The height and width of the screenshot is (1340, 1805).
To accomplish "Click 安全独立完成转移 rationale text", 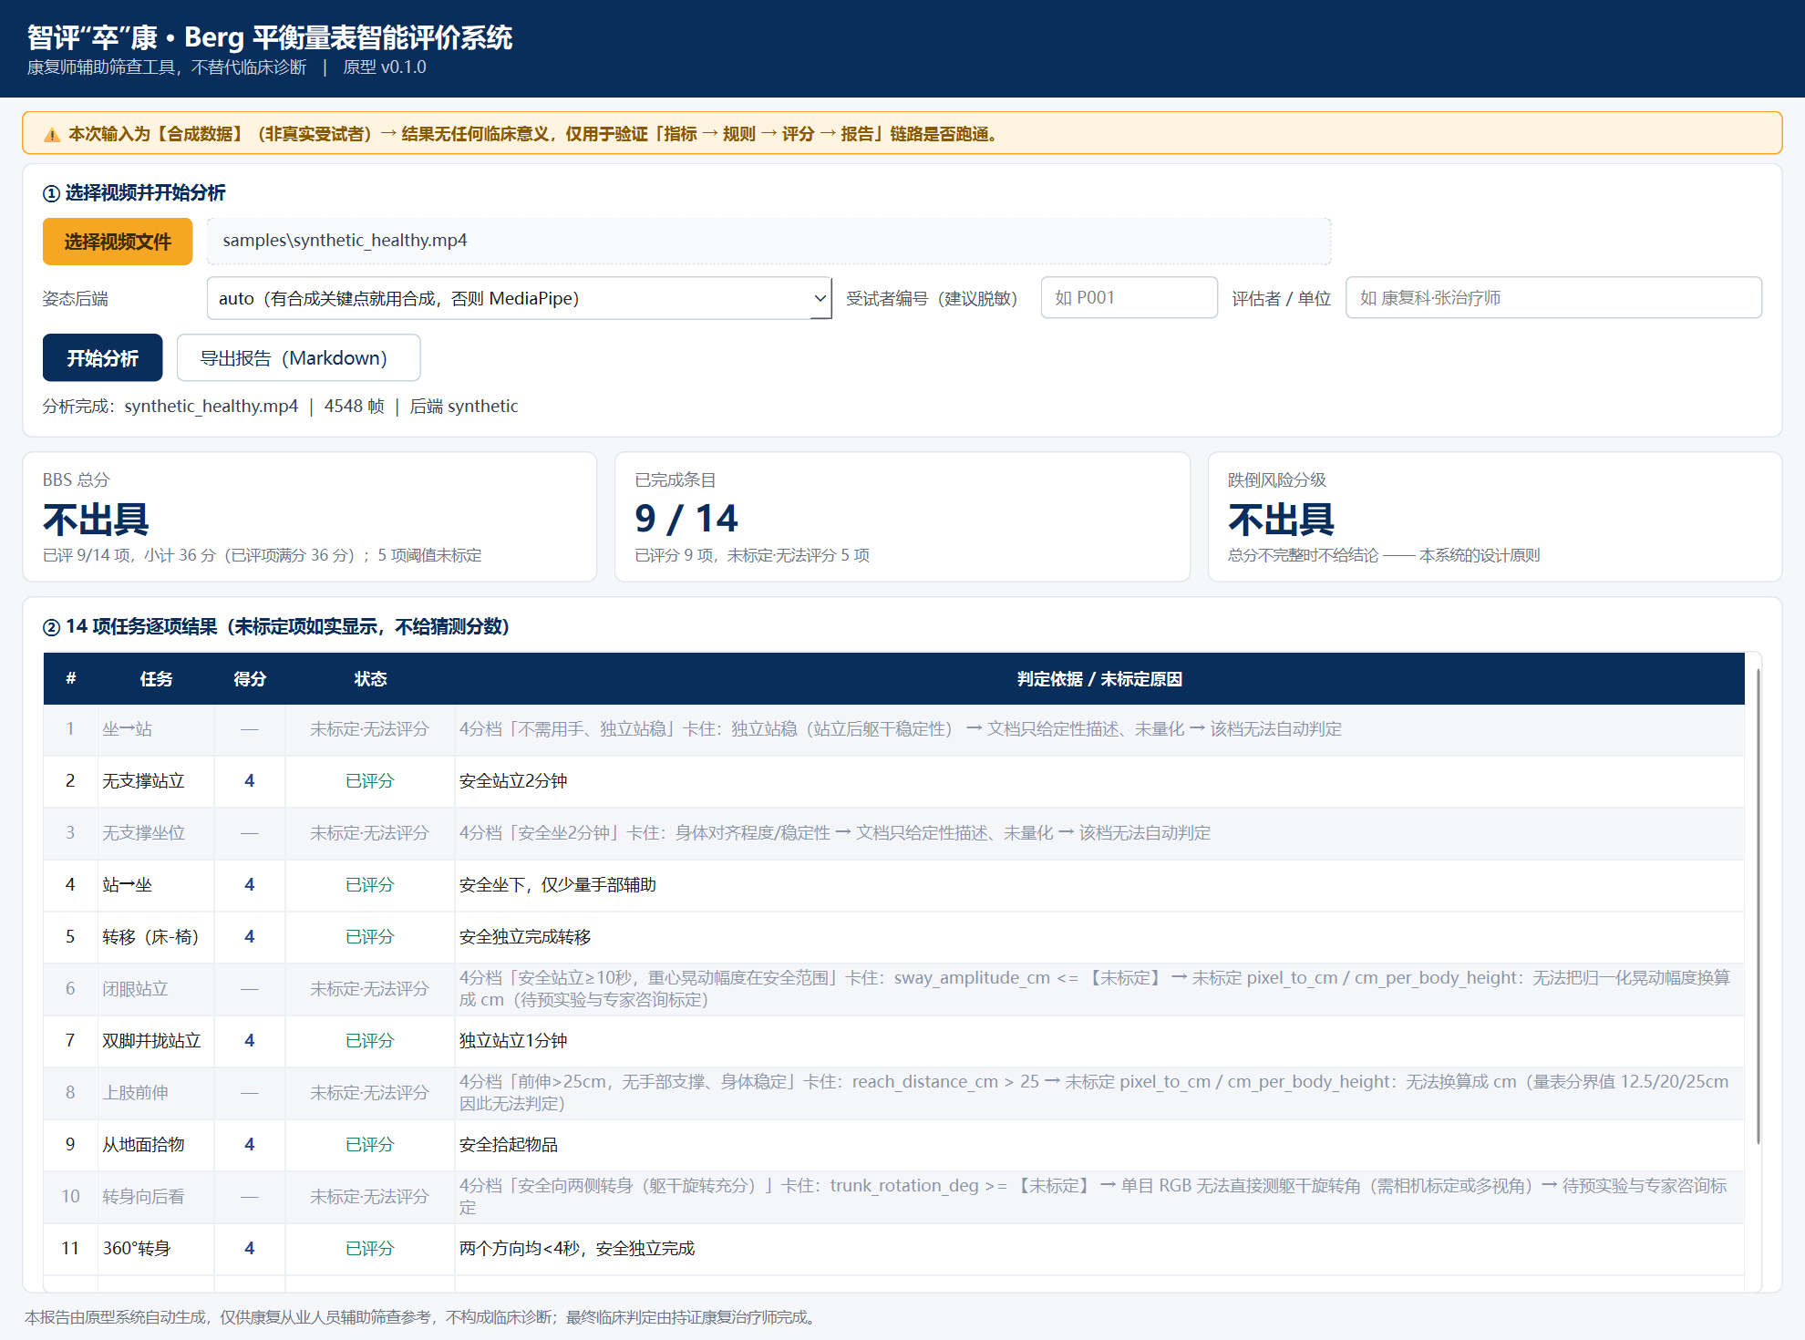I will (x=525, y=937).
